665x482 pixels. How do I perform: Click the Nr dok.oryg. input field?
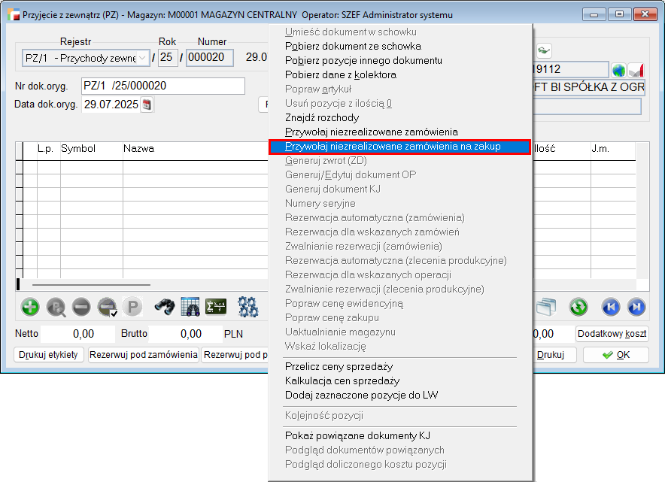(x=163, y=86)
